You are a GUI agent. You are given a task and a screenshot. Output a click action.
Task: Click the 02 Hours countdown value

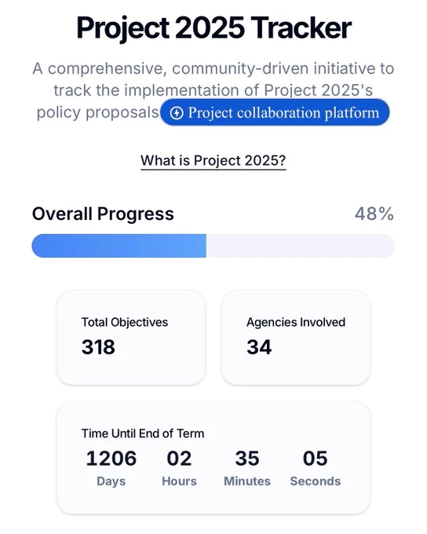(179, 458)
